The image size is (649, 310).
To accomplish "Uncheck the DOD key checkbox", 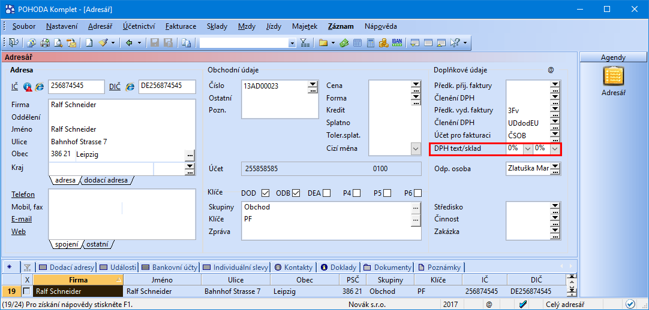I will pyautogui.click(x=266, y=193).
